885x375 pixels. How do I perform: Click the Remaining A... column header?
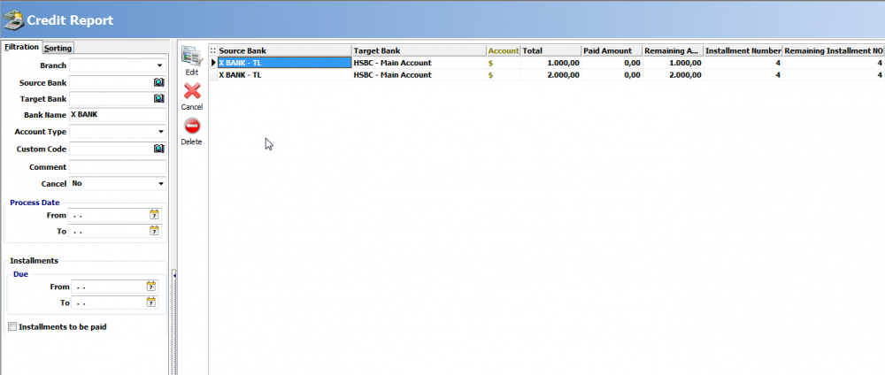coord(673,50)
